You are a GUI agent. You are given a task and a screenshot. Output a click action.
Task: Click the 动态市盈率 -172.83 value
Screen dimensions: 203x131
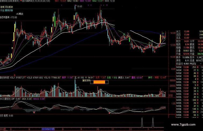coord(8,17)
